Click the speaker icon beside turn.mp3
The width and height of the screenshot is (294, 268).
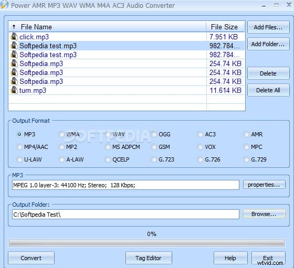click(x=14, y=90)
